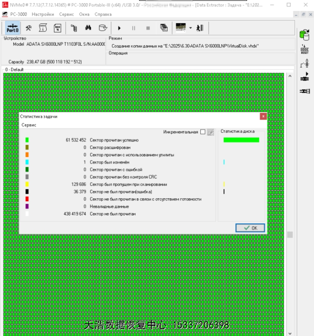This screenshot has height=336, width=314.
Task: Click the yellow skipped sector color swatch
Action: [x=27, y=184]
